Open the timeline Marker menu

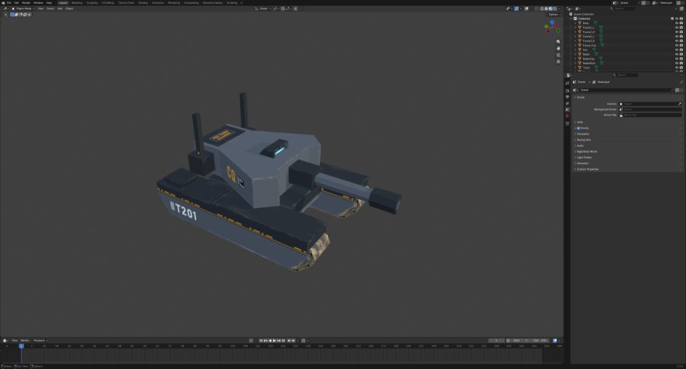point(25,340)
